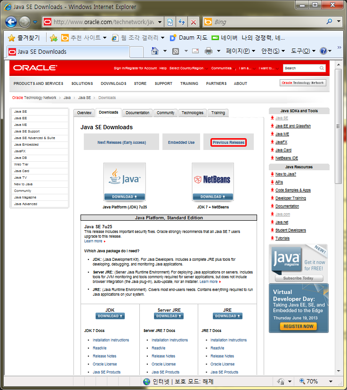
Task: Stop loading with the red X icon
Action: click(x=193, y=22)
